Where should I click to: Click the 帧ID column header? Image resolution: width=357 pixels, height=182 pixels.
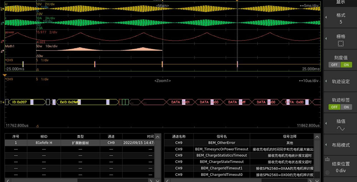pyautogui.click(x=44, y=136)
